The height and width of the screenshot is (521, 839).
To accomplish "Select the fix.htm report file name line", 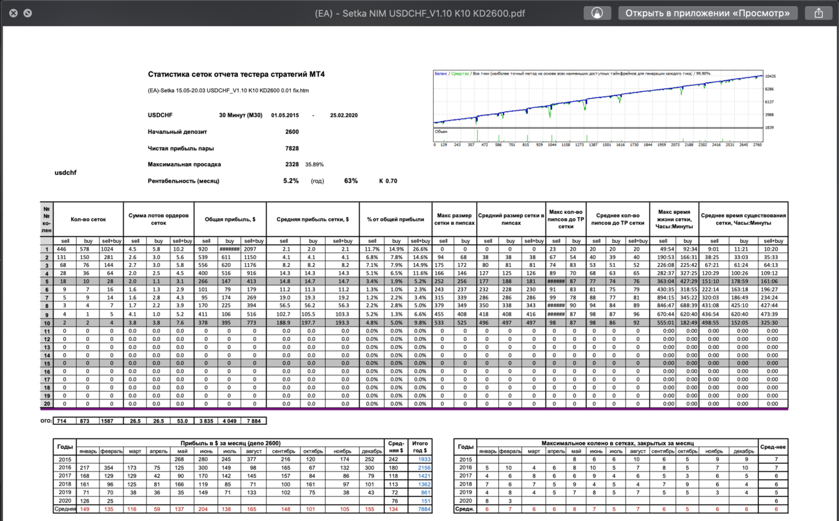I will 228,91.
